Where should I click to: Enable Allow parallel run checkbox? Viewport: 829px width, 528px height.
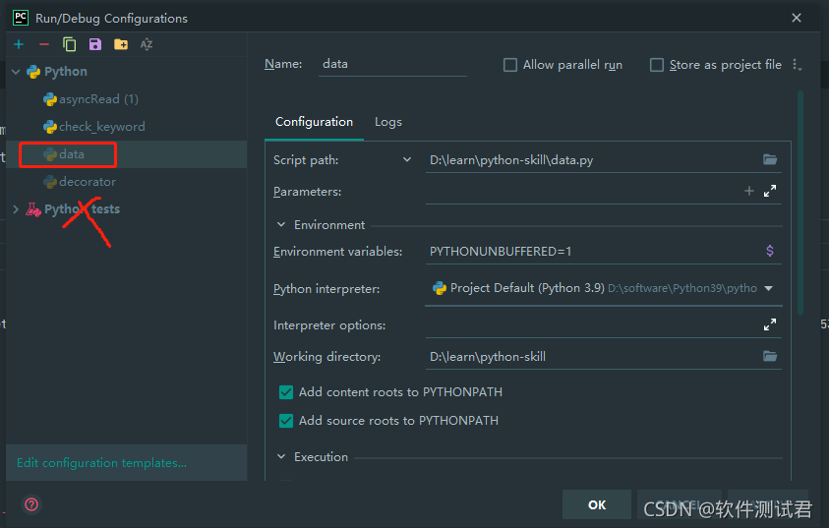tap(510, 65)
